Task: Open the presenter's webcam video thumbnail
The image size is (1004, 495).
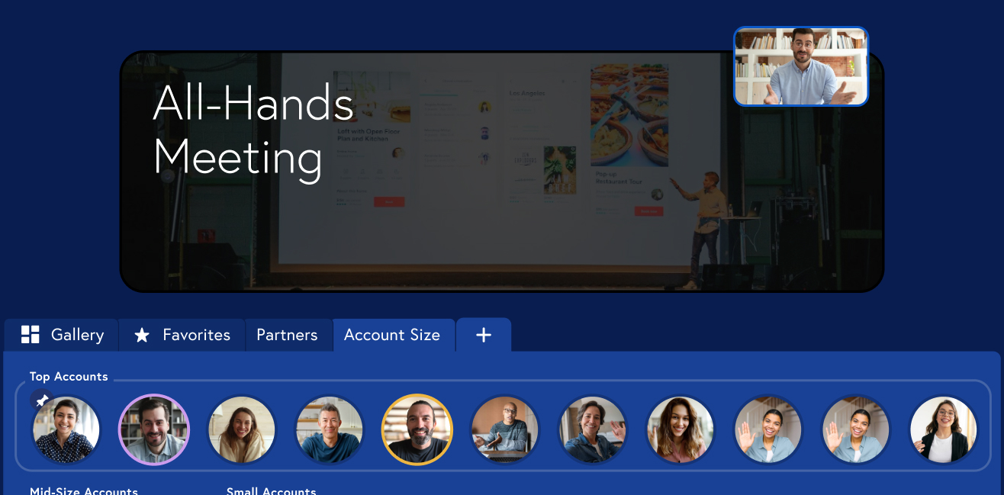Action: pos(801,66)
